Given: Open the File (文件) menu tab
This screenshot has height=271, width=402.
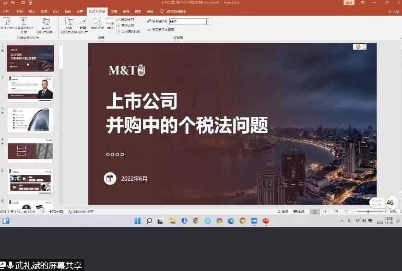Looking at the screenshot, I should [x=6, y=10].
